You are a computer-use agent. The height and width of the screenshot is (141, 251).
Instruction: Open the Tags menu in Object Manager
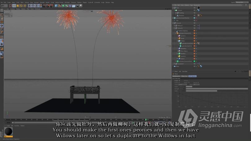coord(191,5)
